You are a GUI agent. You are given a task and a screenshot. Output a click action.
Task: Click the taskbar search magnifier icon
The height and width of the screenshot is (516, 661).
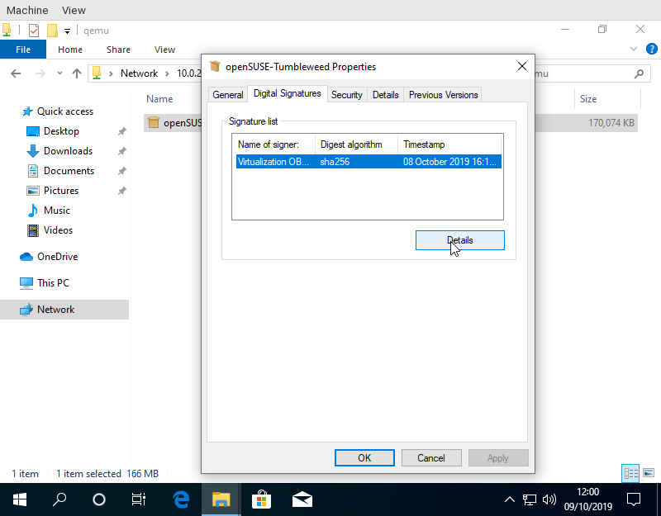pyautogui.click(x=59, y=499)
